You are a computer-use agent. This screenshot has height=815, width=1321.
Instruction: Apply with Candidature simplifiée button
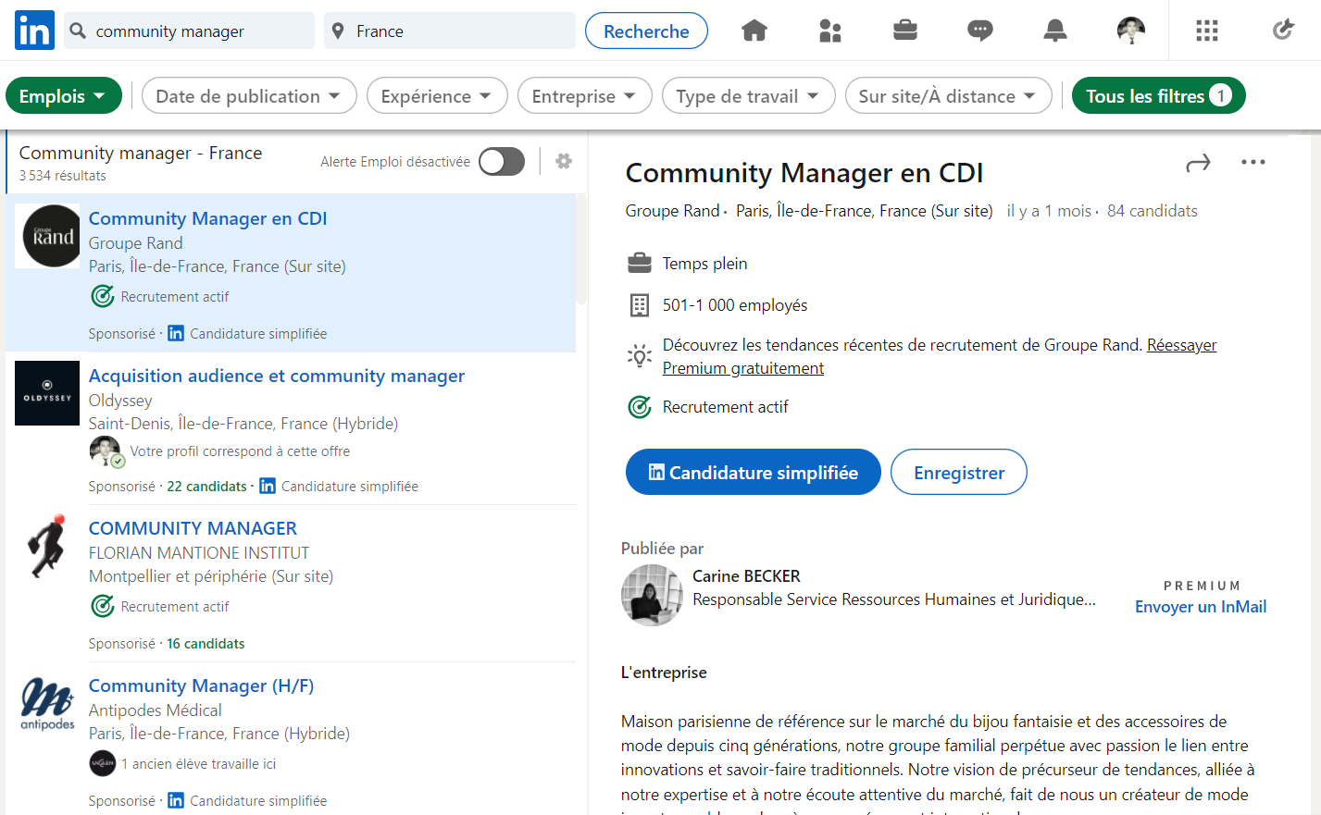pyautogui.click(x=754, y=472)
